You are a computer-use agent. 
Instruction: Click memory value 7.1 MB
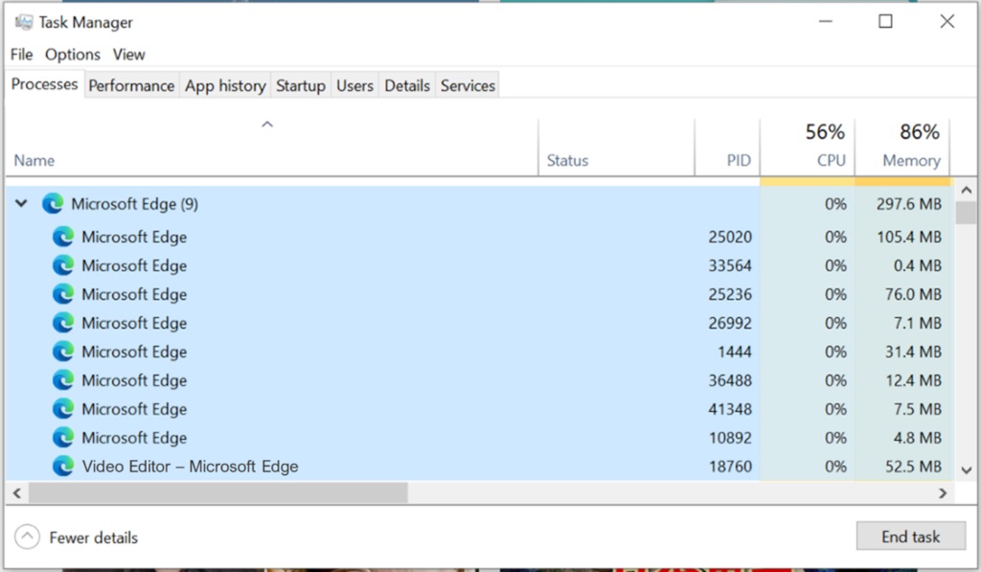pos(917,324)
